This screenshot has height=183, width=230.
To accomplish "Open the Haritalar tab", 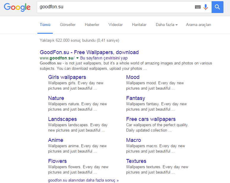I will coord(139,25).
